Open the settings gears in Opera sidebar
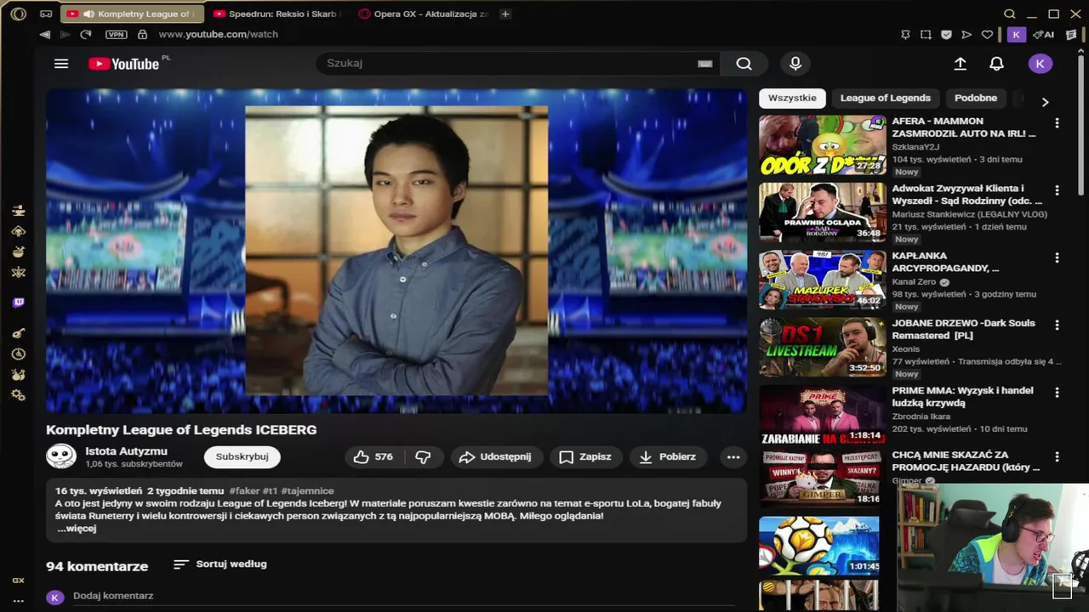Viewport: 1089px width, 612px height. tap(18, 395)
